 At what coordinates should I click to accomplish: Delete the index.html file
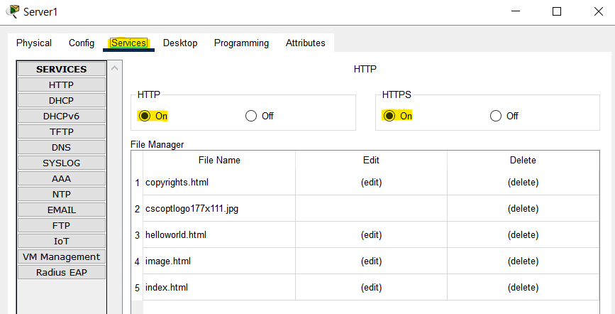coord(523,288)
